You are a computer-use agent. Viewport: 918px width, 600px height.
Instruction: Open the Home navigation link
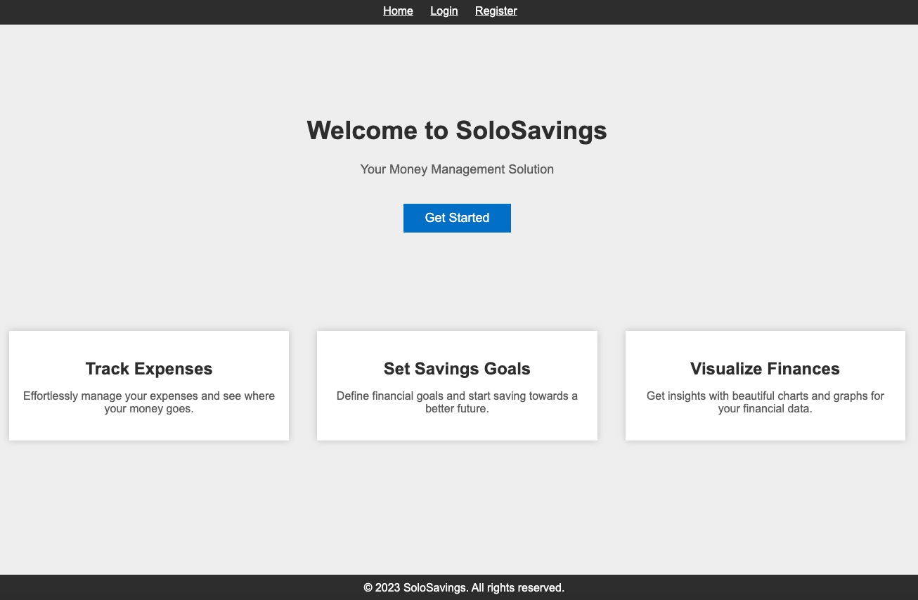pos(398,11)
